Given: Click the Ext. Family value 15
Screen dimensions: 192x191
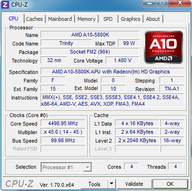Looking at the screenshot, I should coord(53,89).
